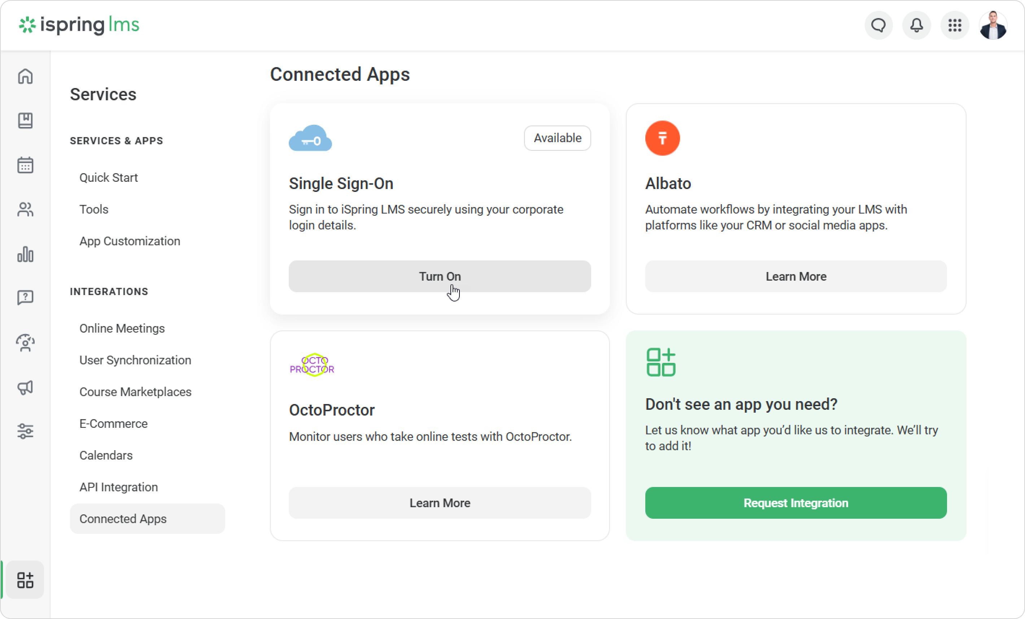Open the Home icon in sidebar
The width and height of the screenshot is (1025, 619).
click(x=25, y=76)
